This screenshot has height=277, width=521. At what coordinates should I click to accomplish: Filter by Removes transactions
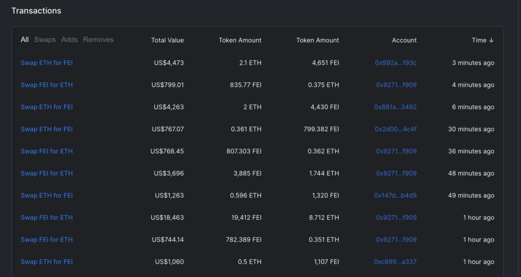pyautogui.click(x=98, y=40)
